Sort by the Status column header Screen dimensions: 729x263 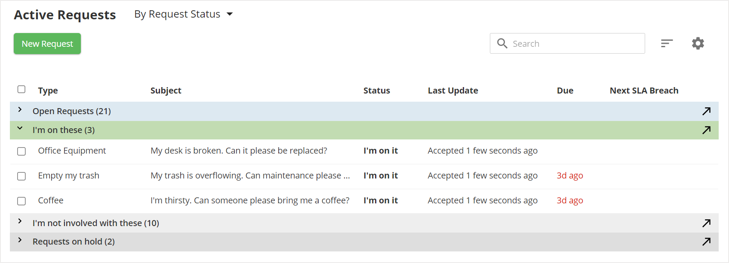click(x=377, y=91)
